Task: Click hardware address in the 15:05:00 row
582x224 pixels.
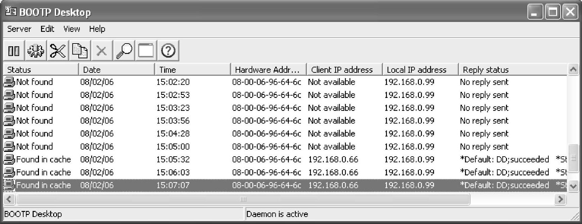Action: click(x=267, y=147)
